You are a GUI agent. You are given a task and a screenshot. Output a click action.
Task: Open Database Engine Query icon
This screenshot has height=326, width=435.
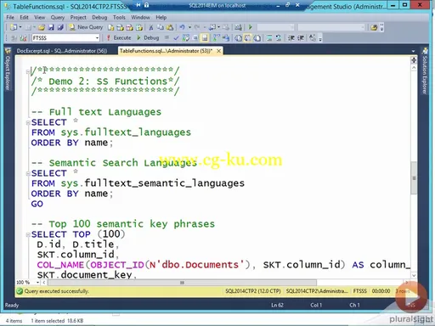pos(111,27)
